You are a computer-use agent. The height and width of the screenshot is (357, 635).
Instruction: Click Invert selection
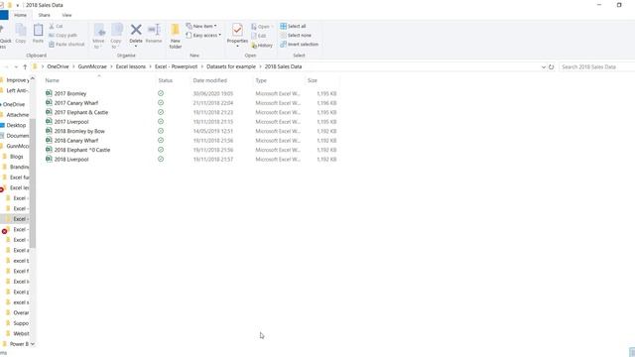click(300, 44)
